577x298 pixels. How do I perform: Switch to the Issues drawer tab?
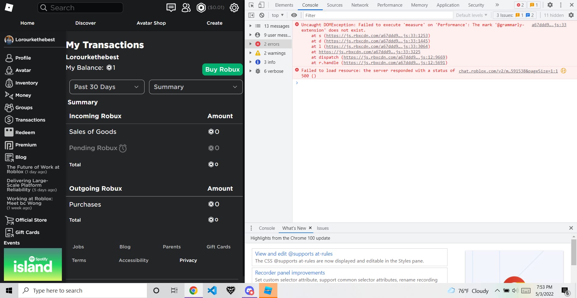pos(322,228)
